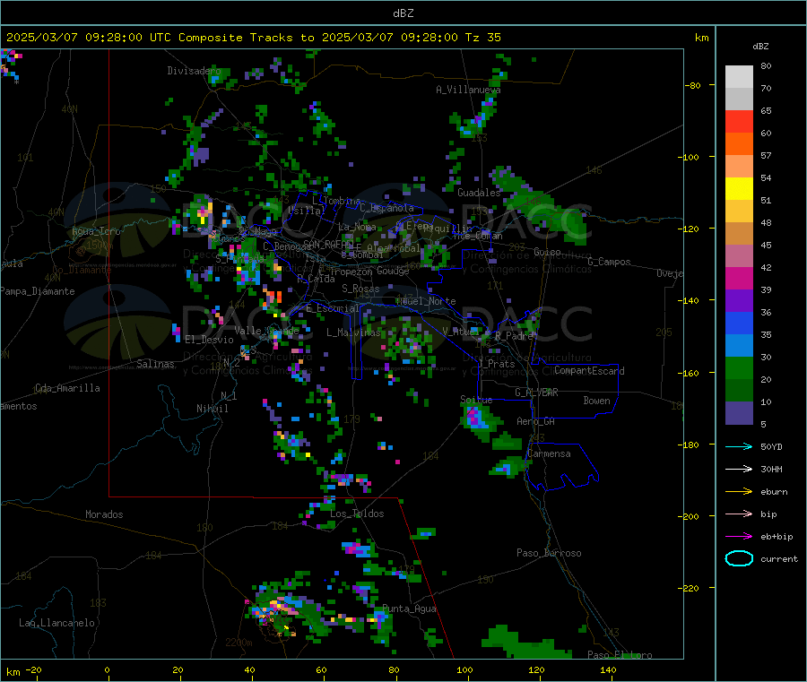Select the light gray 70-80 dBZ swatch
The image size is (807, 682).
pyautogui.click(x=739, y=77)
